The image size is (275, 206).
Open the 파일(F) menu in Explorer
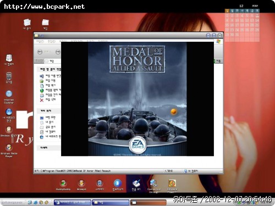pyautogui.click(x=40, y=41)
